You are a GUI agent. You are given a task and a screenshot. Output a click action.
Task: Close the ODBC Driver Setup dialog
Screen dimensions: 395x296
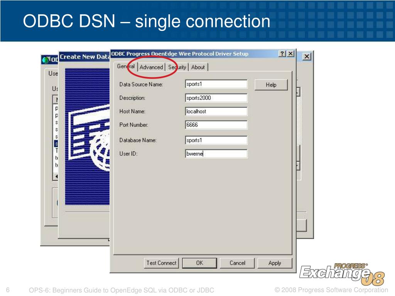(290, 54)
